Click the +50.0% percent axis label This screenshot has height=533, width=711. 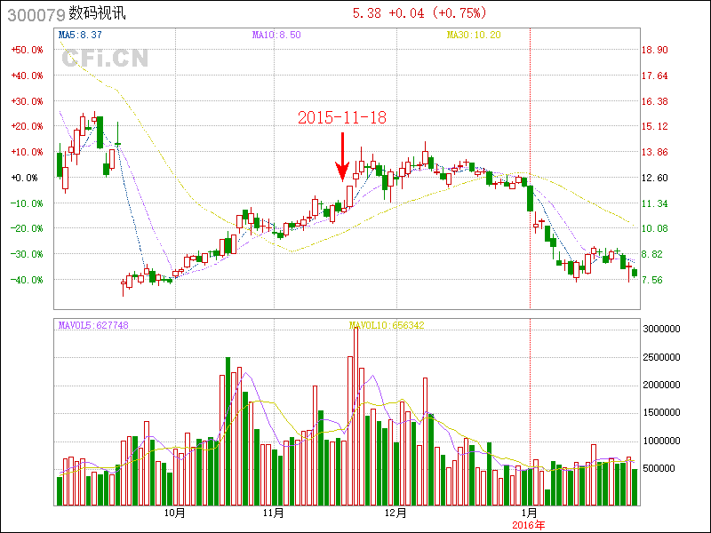click(x=27, y=50)
